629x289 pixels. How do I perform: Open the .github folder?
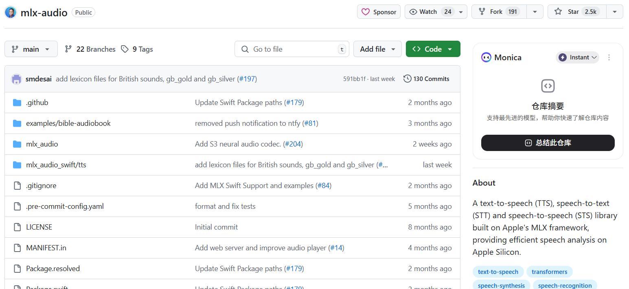point(37,103)
